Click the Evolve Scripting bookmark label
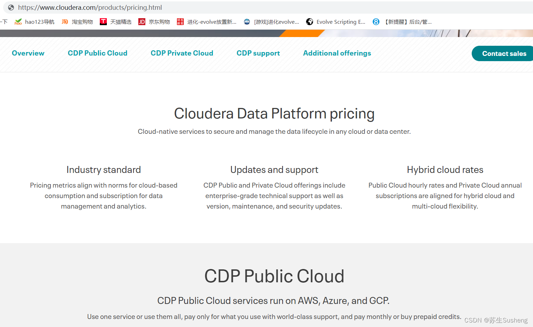Image resolution: width=533 pixels, height=327 pixels. pyautogui.click(x=341, y=22)
